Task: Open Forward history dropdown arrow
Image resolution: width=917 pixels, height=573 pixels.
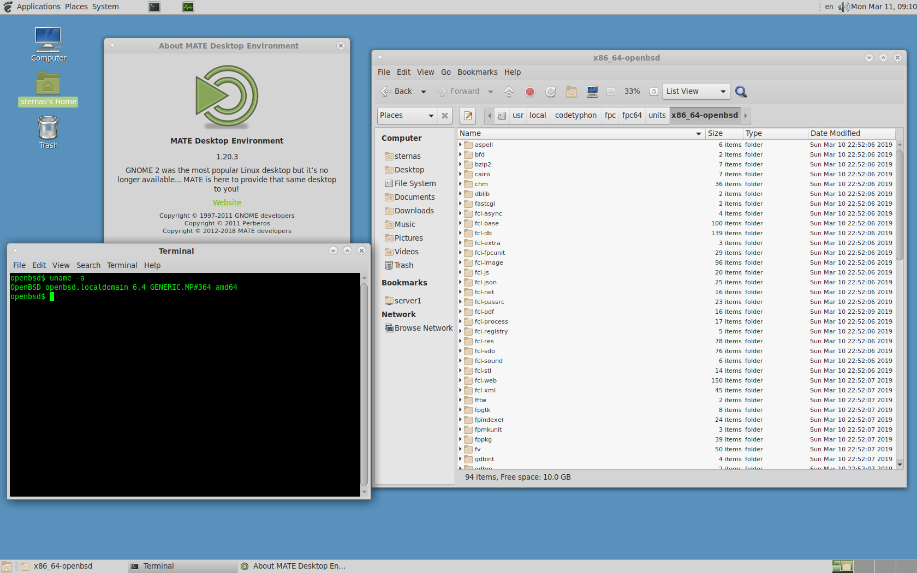Action: 491,92
